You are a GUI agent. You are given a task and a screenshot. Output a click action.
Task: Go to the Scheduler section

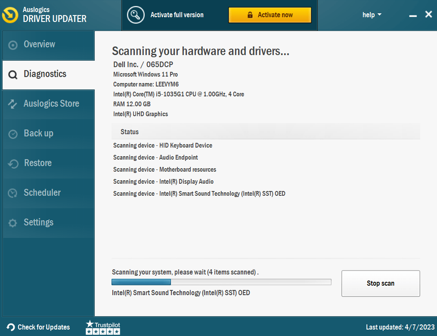[42, 193]
